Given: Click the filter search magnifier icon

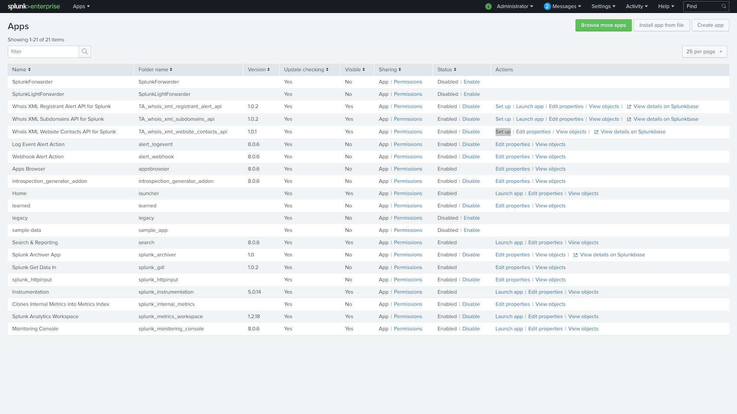Looking at the screenshot, I should coord(85,52).
